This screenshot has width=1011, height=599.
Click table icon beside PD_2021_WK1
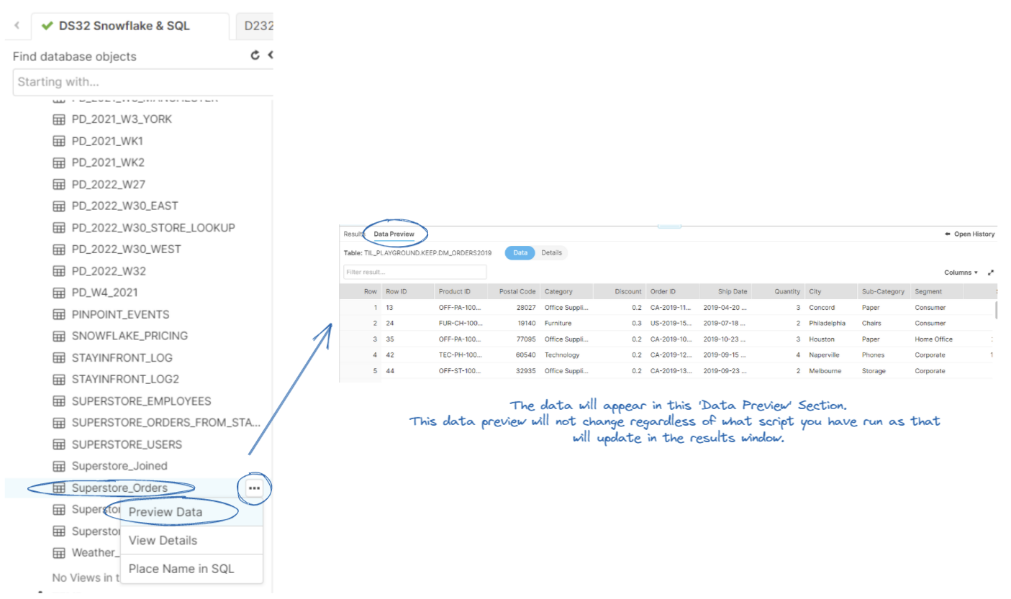59,141
